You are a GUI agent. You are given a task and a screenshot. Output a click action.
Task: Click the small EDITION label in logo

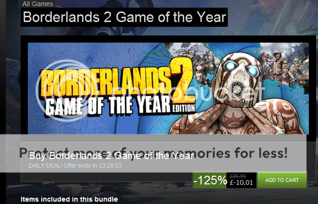pyautogui.click(x=184, y=108)
